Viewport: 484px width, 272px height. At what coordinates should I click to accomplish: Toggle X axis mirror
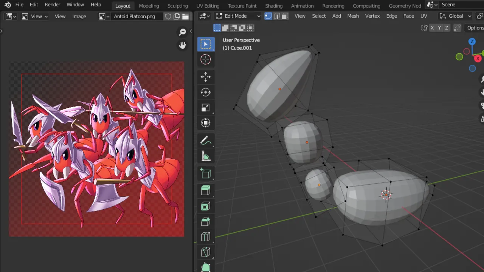(432, 28)
